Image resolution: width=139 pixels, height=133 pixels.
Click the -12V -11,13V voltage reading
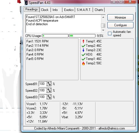pos(72,104)
